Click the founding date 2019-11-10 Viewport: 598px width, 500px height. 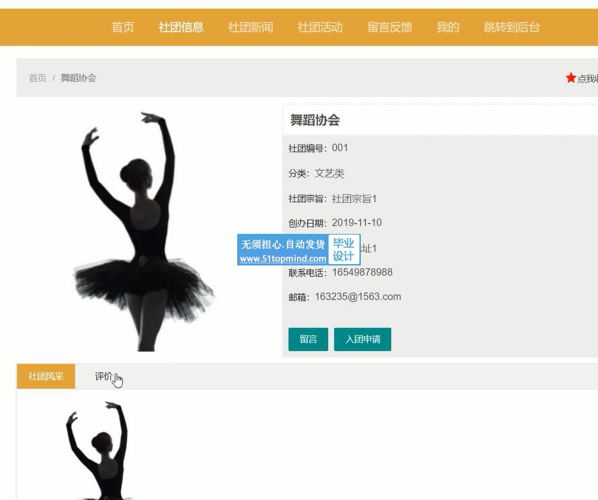tap(357, 222)
